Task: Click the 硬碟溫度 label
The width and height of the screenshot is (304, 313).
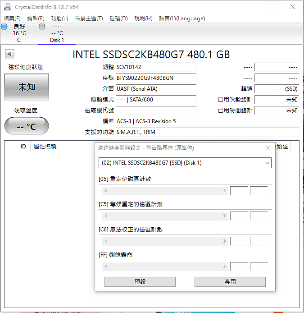Action: pyautogui.click(x=26, y=110)
